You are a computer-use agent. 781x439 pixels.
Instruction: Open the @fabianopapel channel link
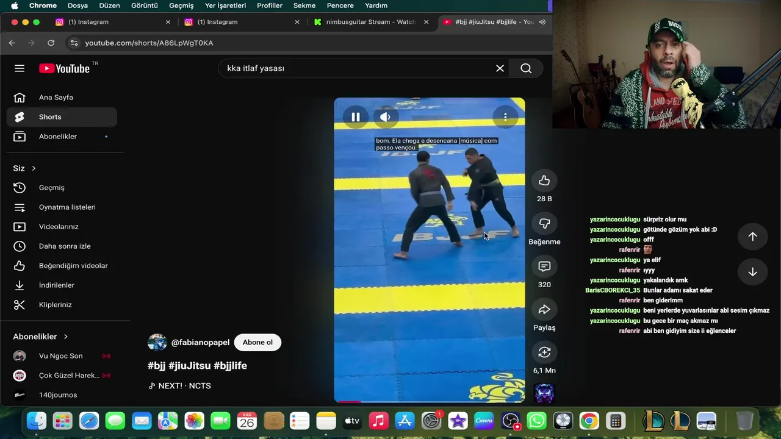200,343
